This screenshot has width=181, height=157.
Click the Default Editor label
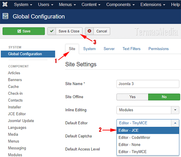click(76, 123)
